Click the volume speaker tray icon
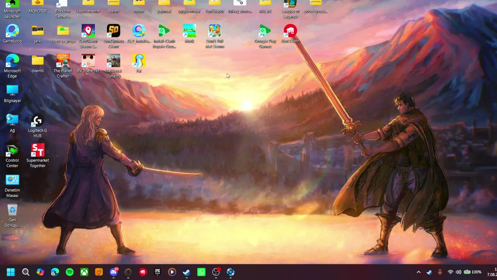This screenshot has width=497, height=280. click(x=459, y=272)
